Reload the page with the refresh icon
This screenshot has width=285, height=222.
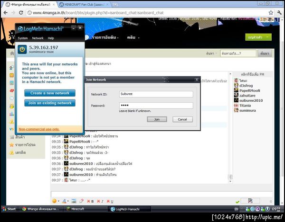coord(21,13)
